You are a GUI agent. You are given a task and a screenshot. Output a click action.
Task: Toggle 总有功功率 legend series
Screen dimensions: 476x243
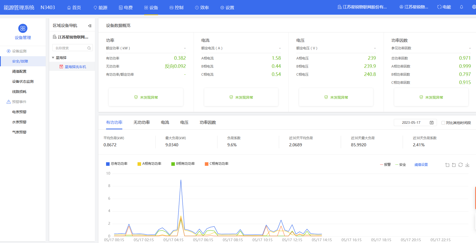point(117,164)
